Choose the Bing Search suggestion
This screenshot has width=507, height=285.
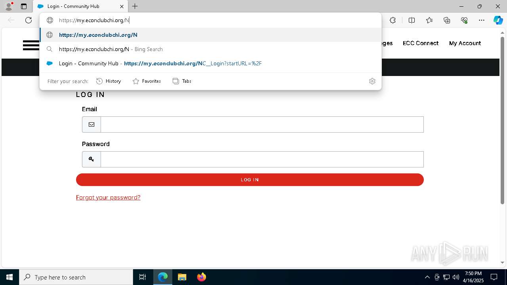211,49
